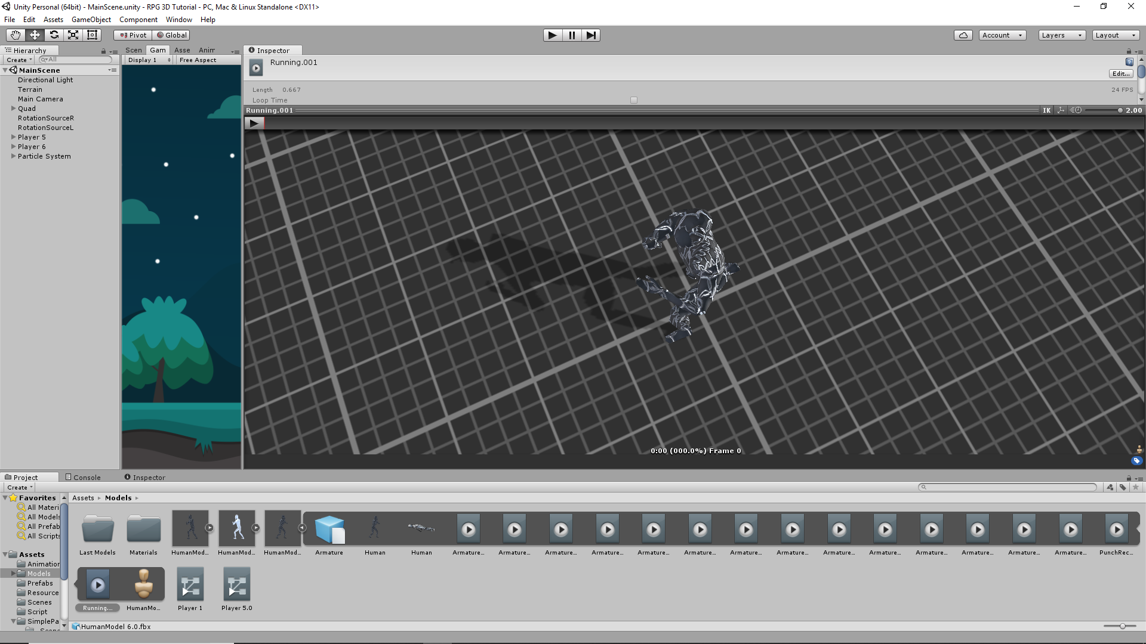Toggle IK in animation preview

1046,110
